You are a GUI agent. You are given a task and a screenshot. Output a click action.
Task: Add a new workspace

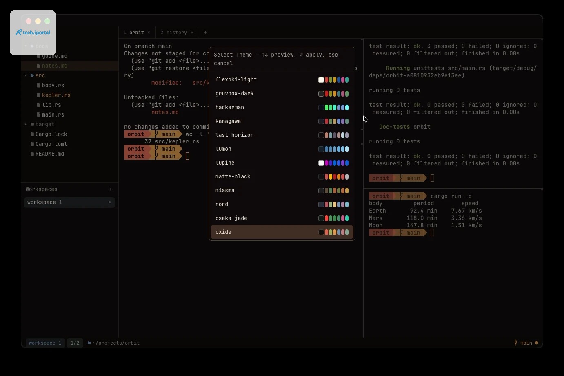pyautogui.click(x=110, y=189)
